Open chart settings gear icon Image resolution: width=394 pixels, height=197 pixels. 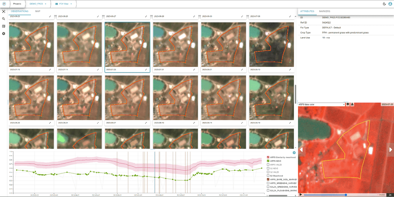tap(294, 153)
